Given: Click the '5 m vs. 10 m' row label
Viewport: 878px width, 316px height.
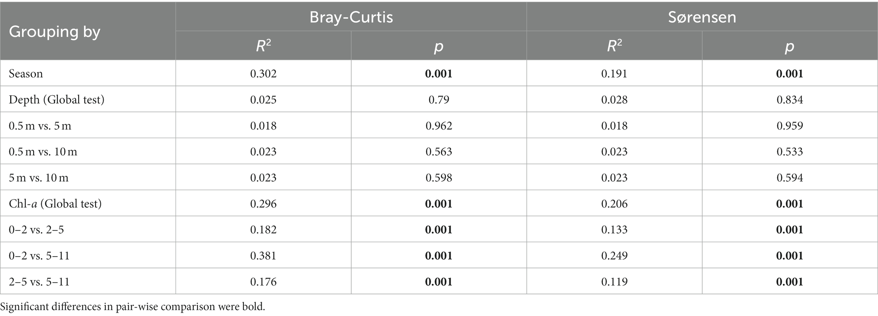Looking at the screenshot, I should click(x=39, y=177).
